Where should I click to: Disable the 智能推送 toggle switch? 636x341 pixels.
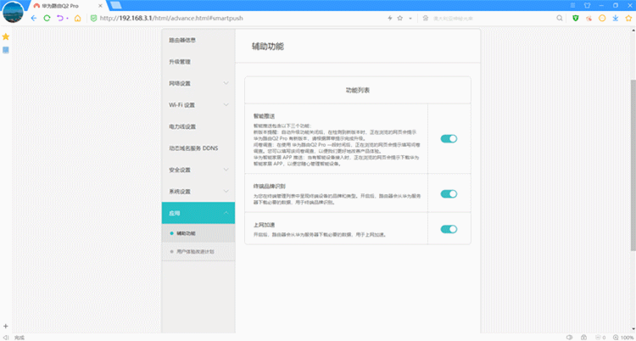coord(449,138)
